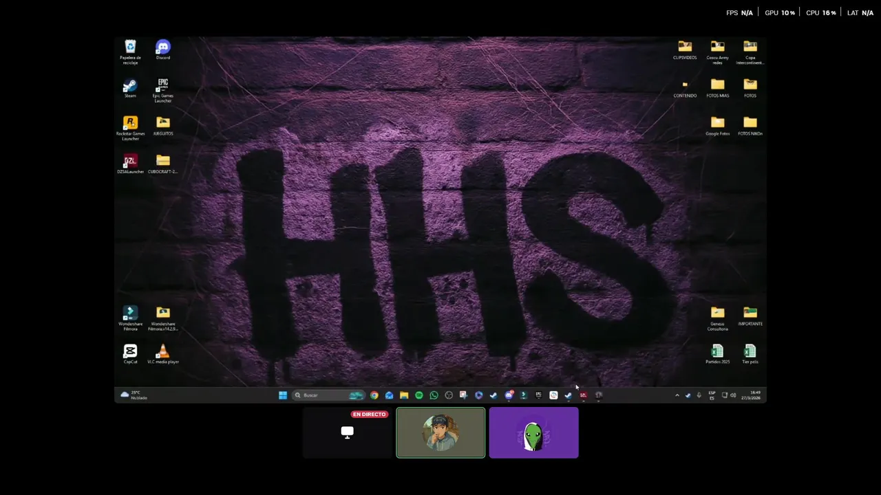Select the CONTENIDO folder icon
This screenshot has height=495, width=881.
tap(685, 88)
